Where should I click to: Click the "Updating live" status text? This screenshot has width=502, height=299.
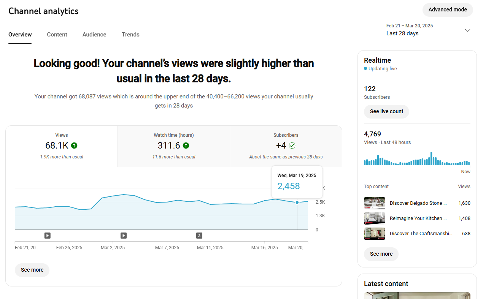[x=383, y=69]
